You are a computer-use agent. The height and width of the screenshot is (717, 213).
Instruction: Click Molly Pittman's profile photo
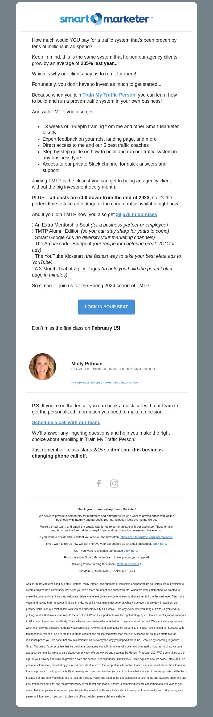click(x=43, y=367)
